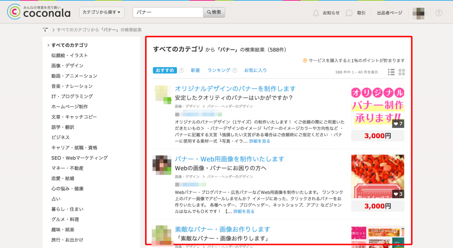This screenshot has height=248, width=453.
Task: Go to 出品者ページ
Action: [x=389, y=13]
